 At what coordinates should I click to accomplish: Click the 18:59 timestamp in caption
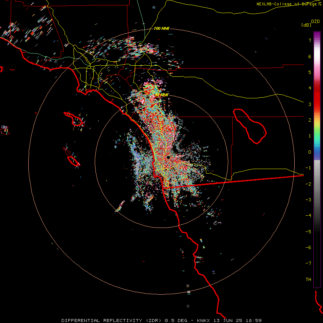254,320
